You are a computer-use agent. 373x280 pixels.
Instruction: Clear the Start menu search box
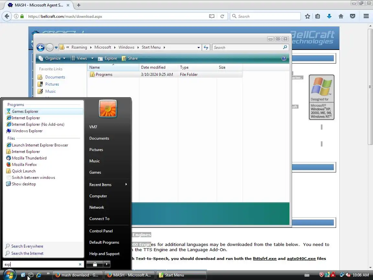[80, 264]
